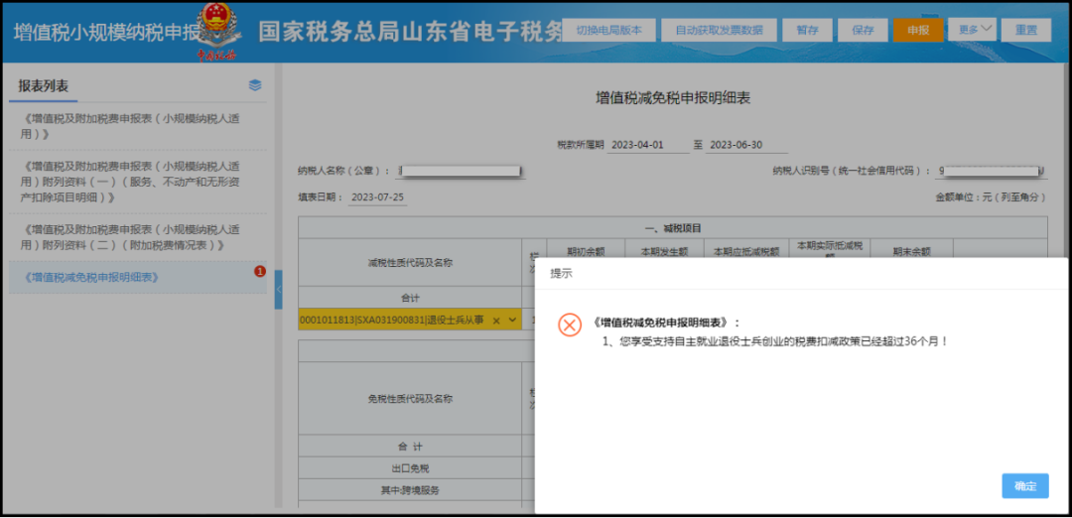This screenshot has height=518, width=1072.
Task: Open the 减税性质代码 dropdown arrow
Action: coord(512,320)
